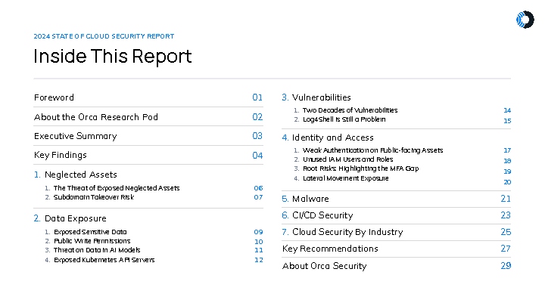Open About Orca Security entry

324,266
